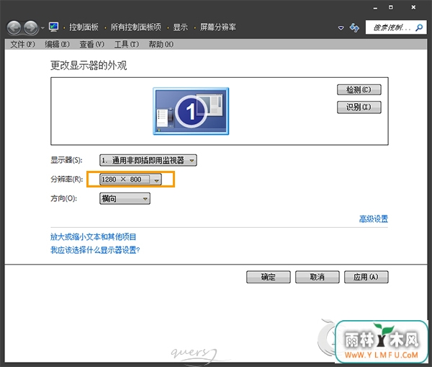The image size is (432, 367).
Task: Open the 分辨率 1280 × 800 dropdown
Action: 130,180
